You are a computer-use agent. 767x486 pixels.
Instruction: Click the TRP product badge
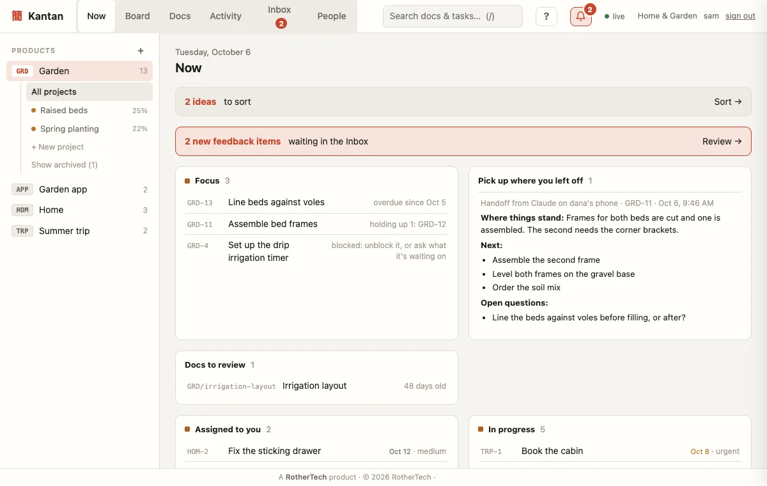click(x=22, y=231)
